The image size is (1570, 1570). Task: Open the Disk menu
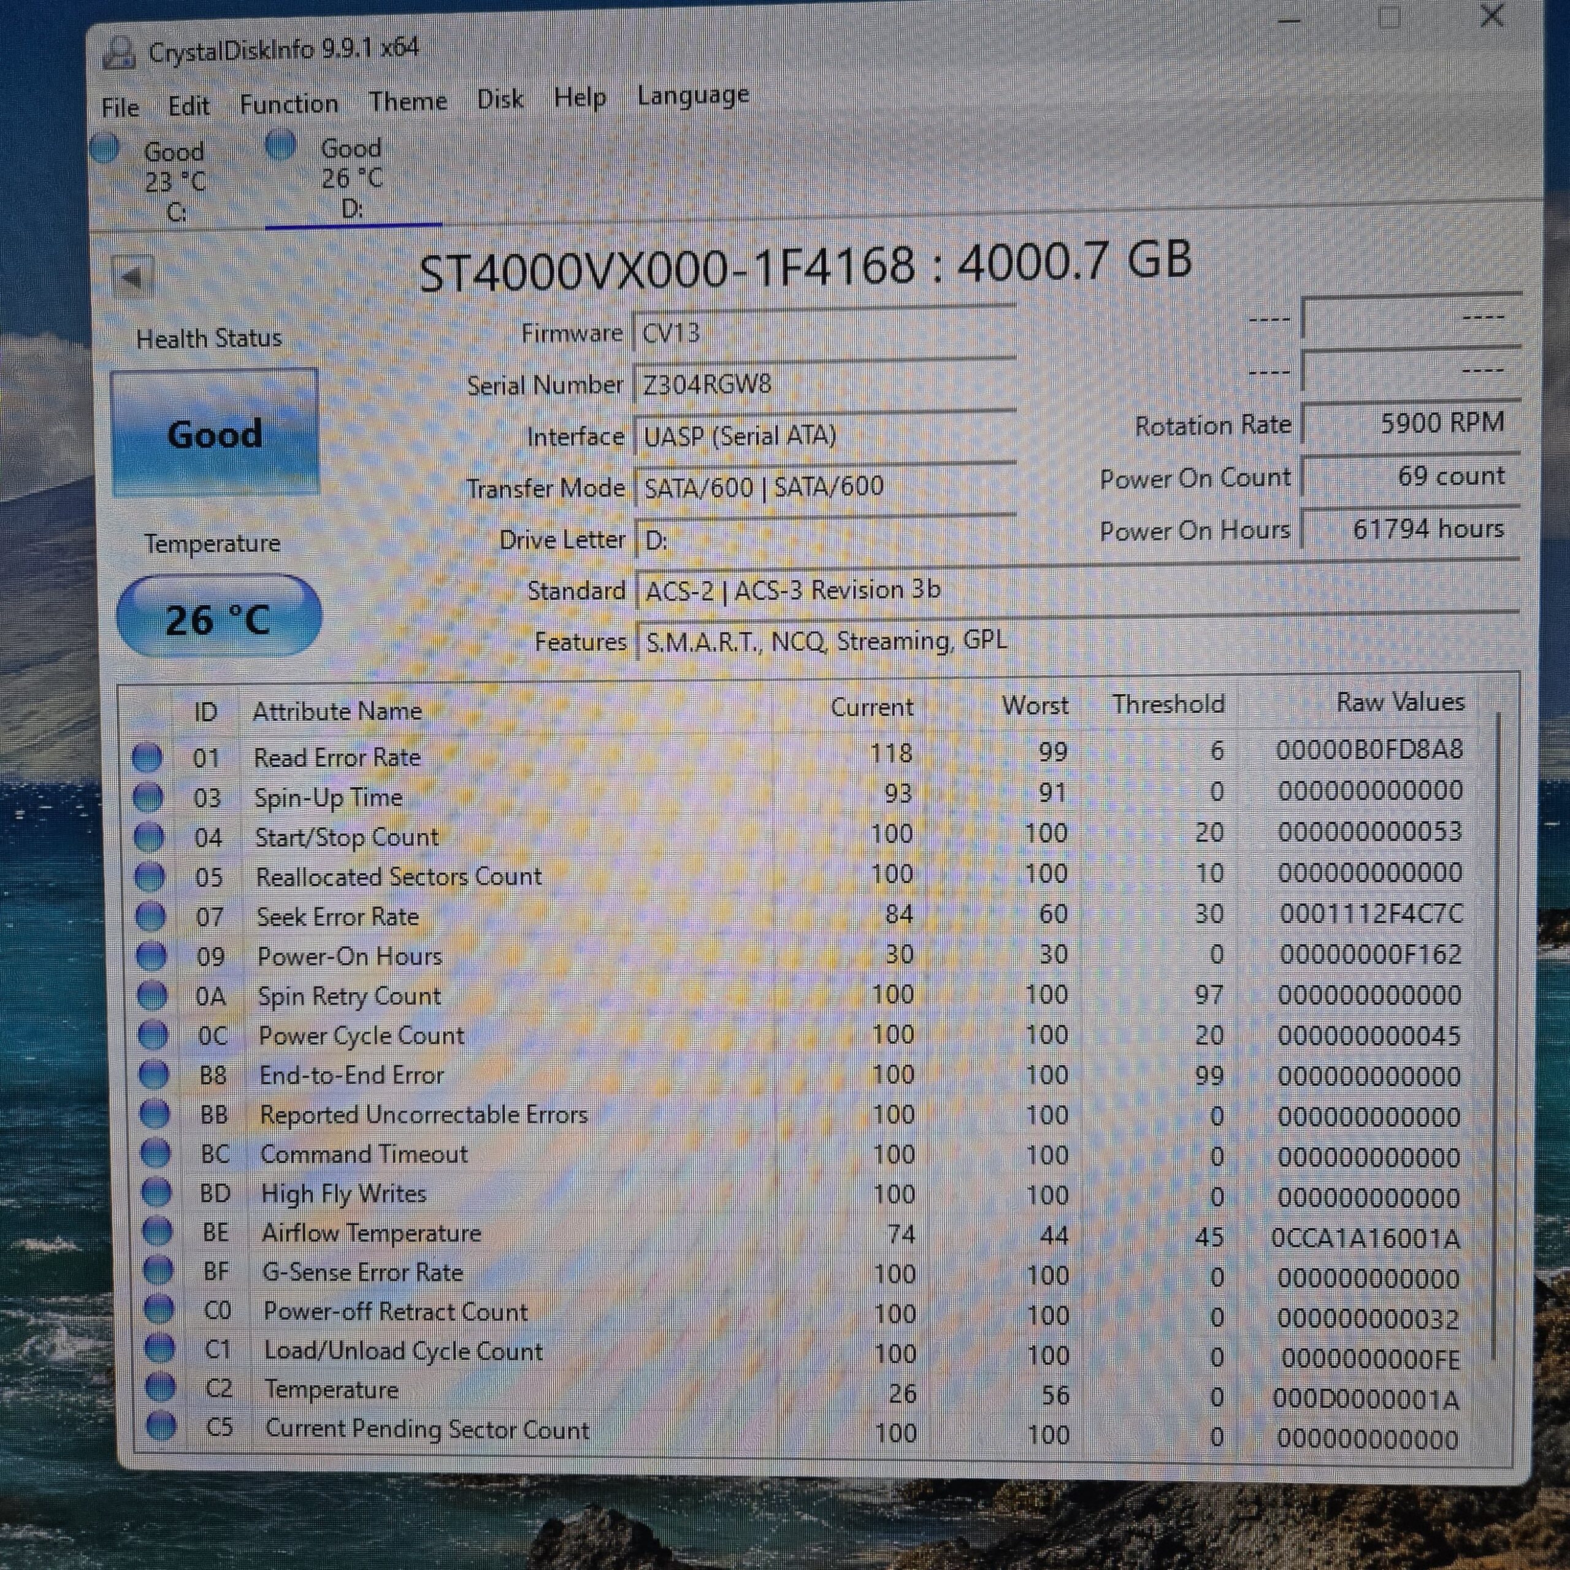click(x=500, y=99)
